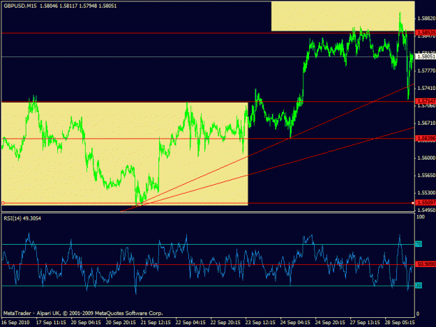Click the 24 Sep 20:15 time label
This screenshot has height=327, width=436.
click(x=330, y=323)
